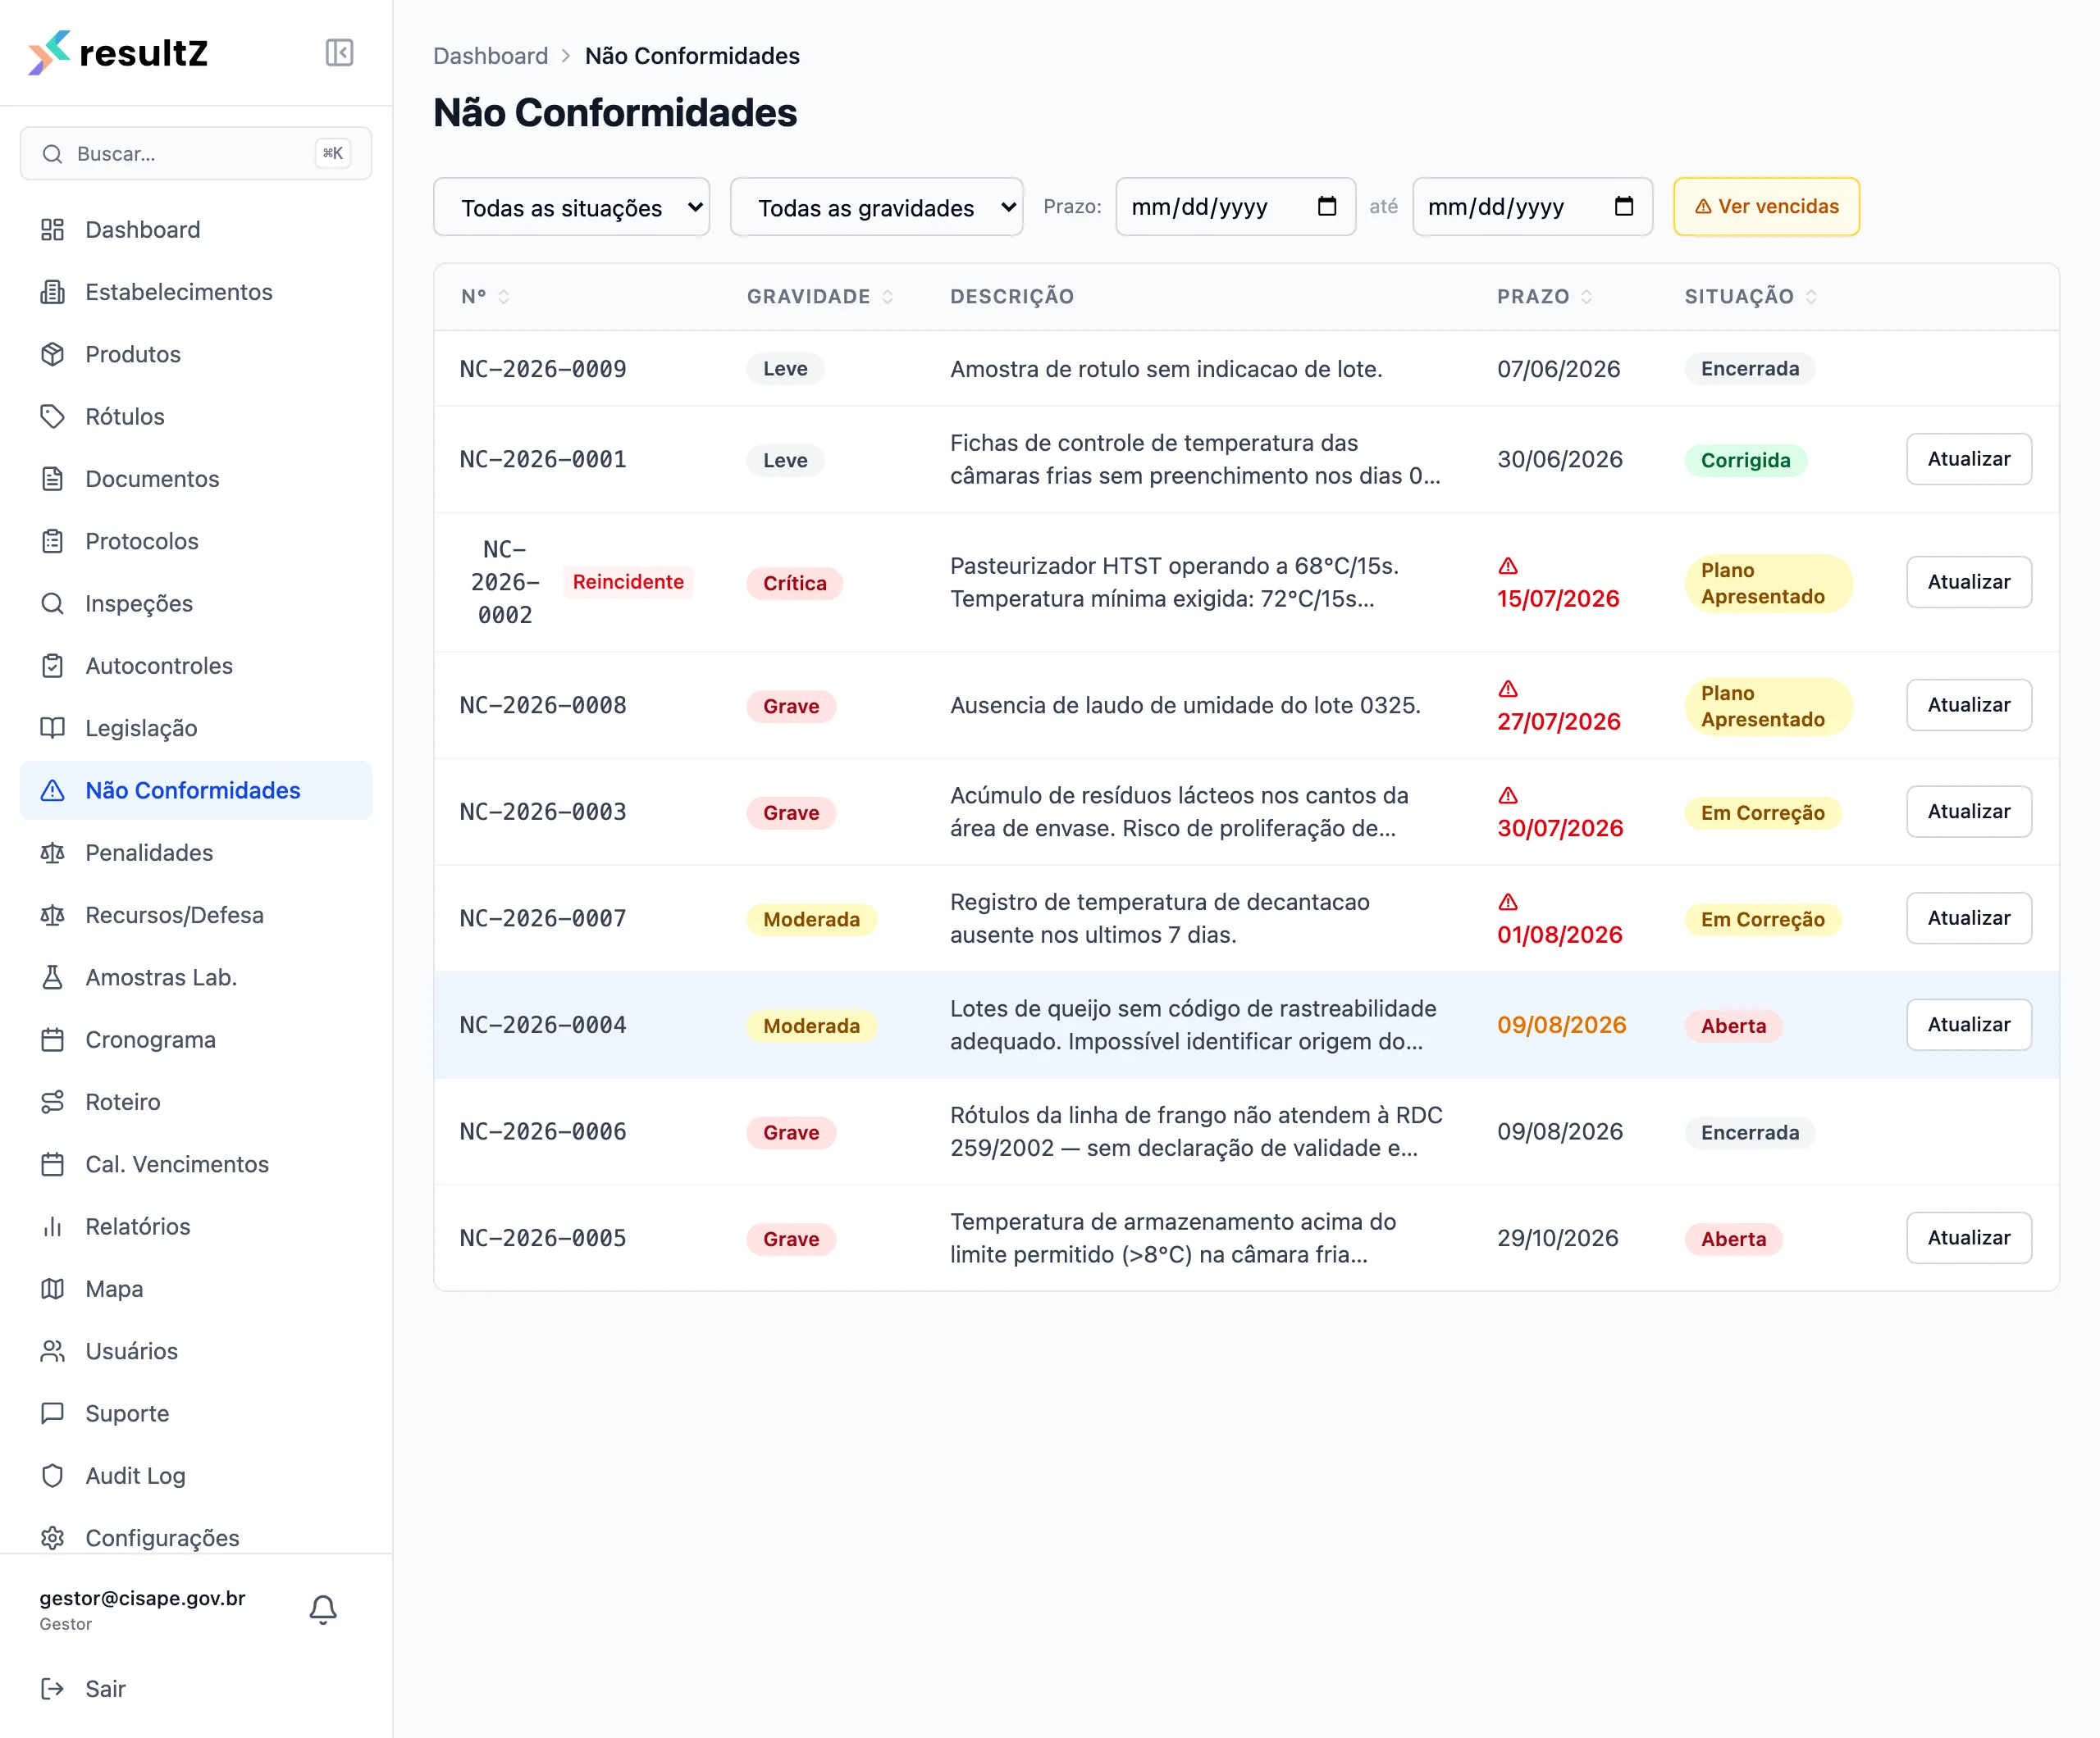Sort table by Nº column
Viewport: 2100px width, 1738px height.
(x=485, y=297)
